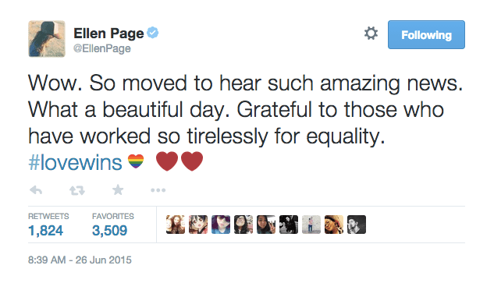
Task: Retweet this tweet using the retweet icon
Action: [x=77, y=190]
